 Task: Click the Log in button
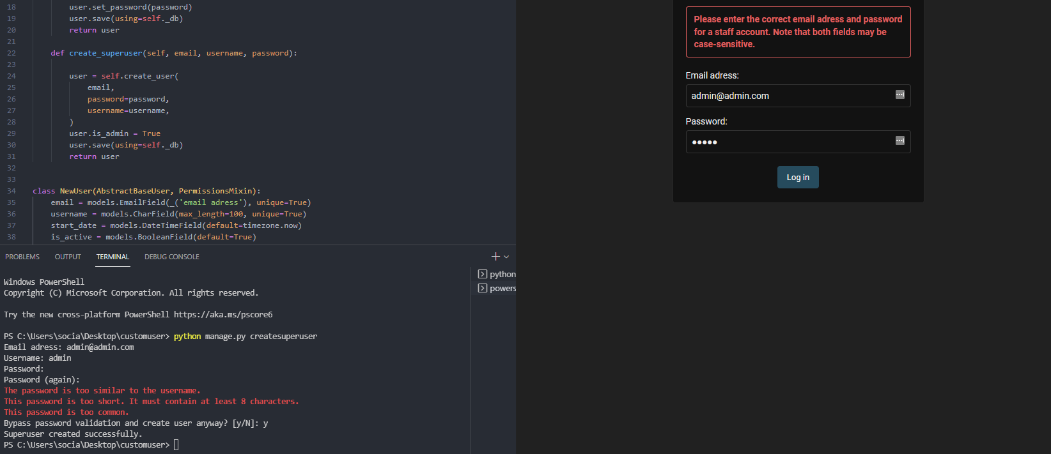pyautogui.click(x=798, y=178)
